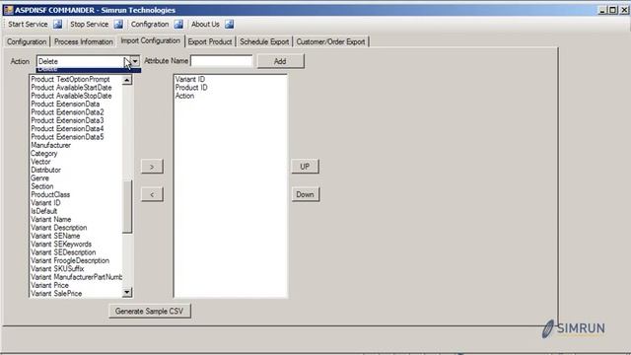This screenshot has height=355, width=631.
Task: Select Section in attribute list
Action: point(41,186)
